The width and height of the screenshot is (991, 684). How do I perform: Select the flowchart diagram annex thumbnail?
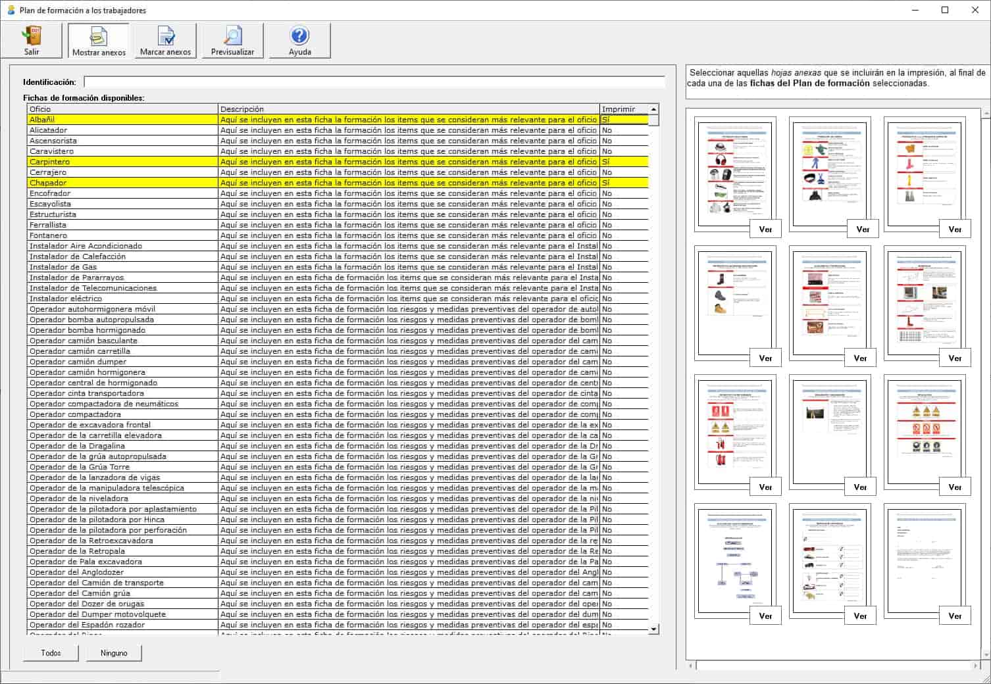pos(735,560)
